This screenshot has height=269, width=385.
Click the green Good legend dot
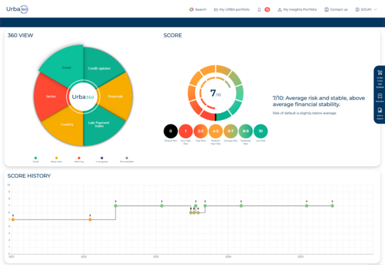pos(35,158)
